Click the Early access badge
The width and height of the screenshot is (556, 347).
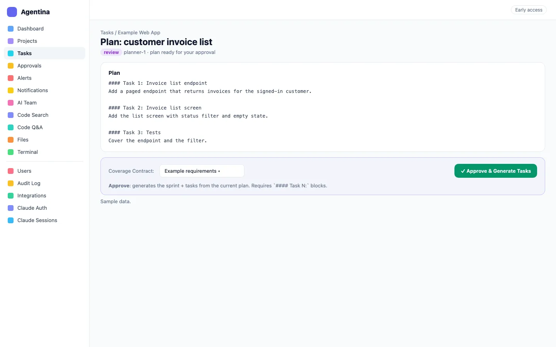tap(529, 10)
